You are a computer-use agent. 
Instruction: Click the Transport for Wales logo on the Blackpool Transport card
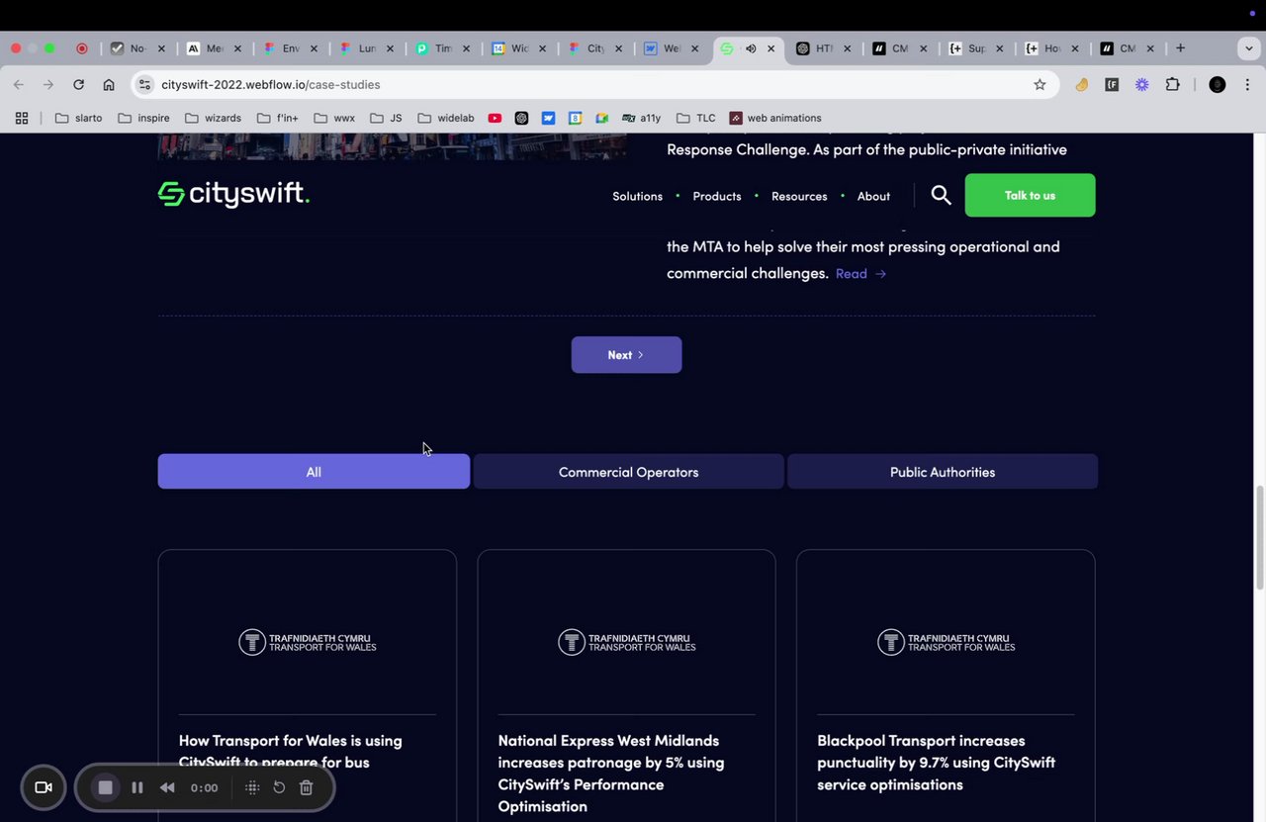(946, 642)
